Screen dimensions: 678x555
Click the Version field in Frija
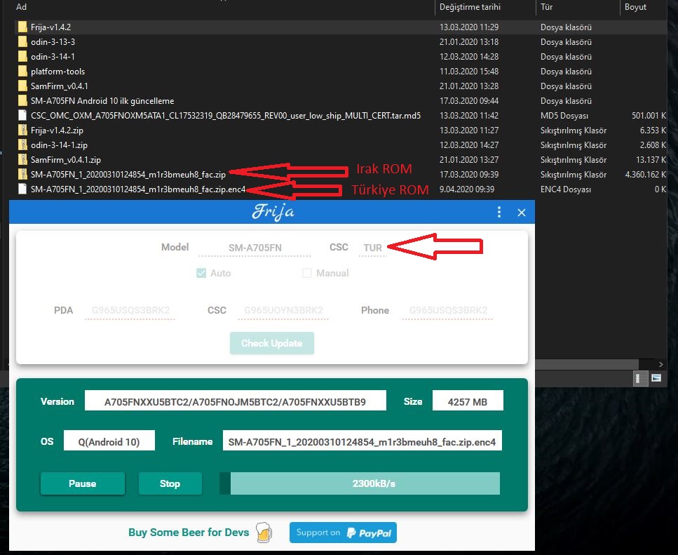pos(235,401)
